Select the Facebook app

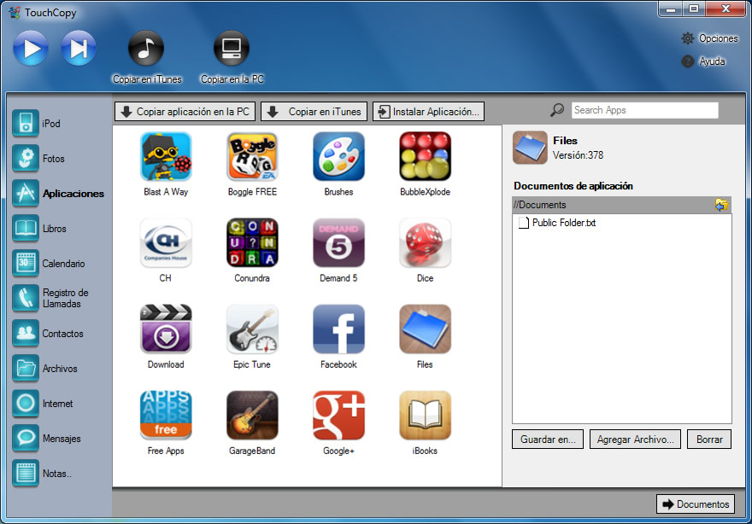tap(338, 337)
